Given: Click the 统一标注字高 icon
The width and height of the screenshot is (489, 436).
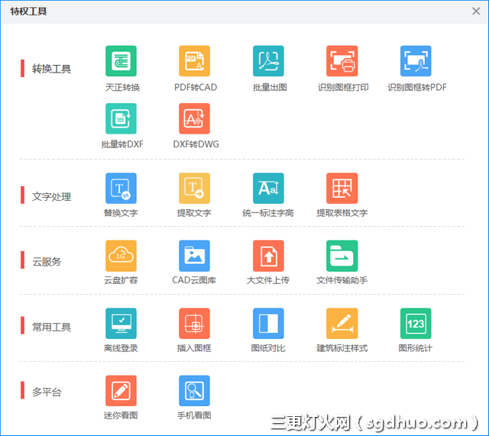Looking at the screenshot, I should [x=268, y=189].
